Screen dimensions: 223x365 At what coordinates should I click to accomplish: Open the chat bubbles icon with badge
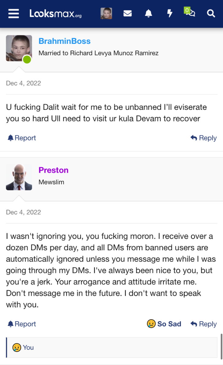(190, 12)
